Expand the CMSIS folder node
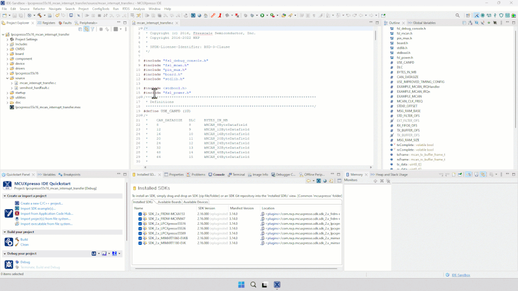Image resolution: width=518 pixels, height=291 pixels. pyautogui.click(x=8, y=49)
